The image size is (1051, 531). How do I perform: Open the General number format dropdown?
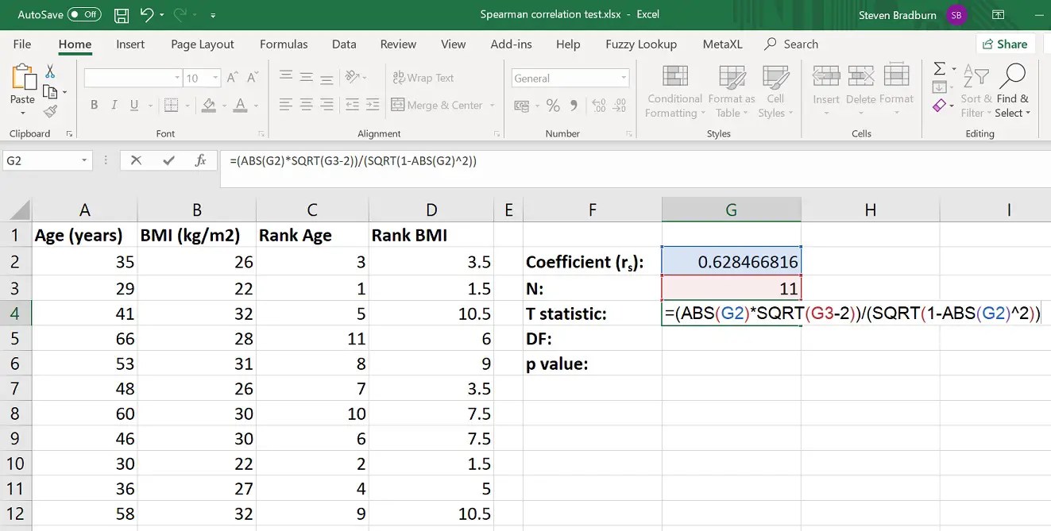[x=624, y=78]
